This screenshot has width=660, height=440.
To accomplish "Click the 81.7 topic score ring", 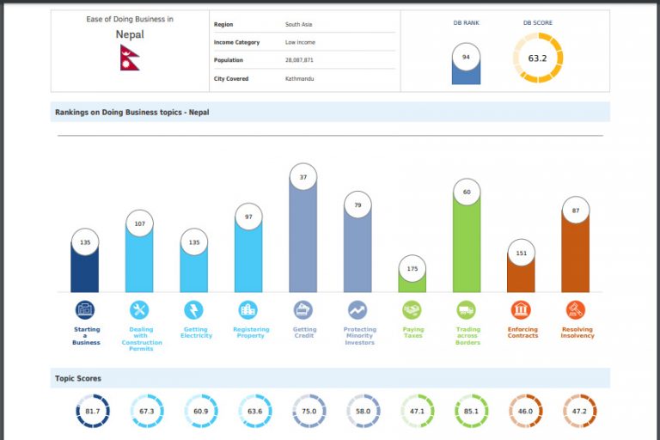I will point(92,412).
